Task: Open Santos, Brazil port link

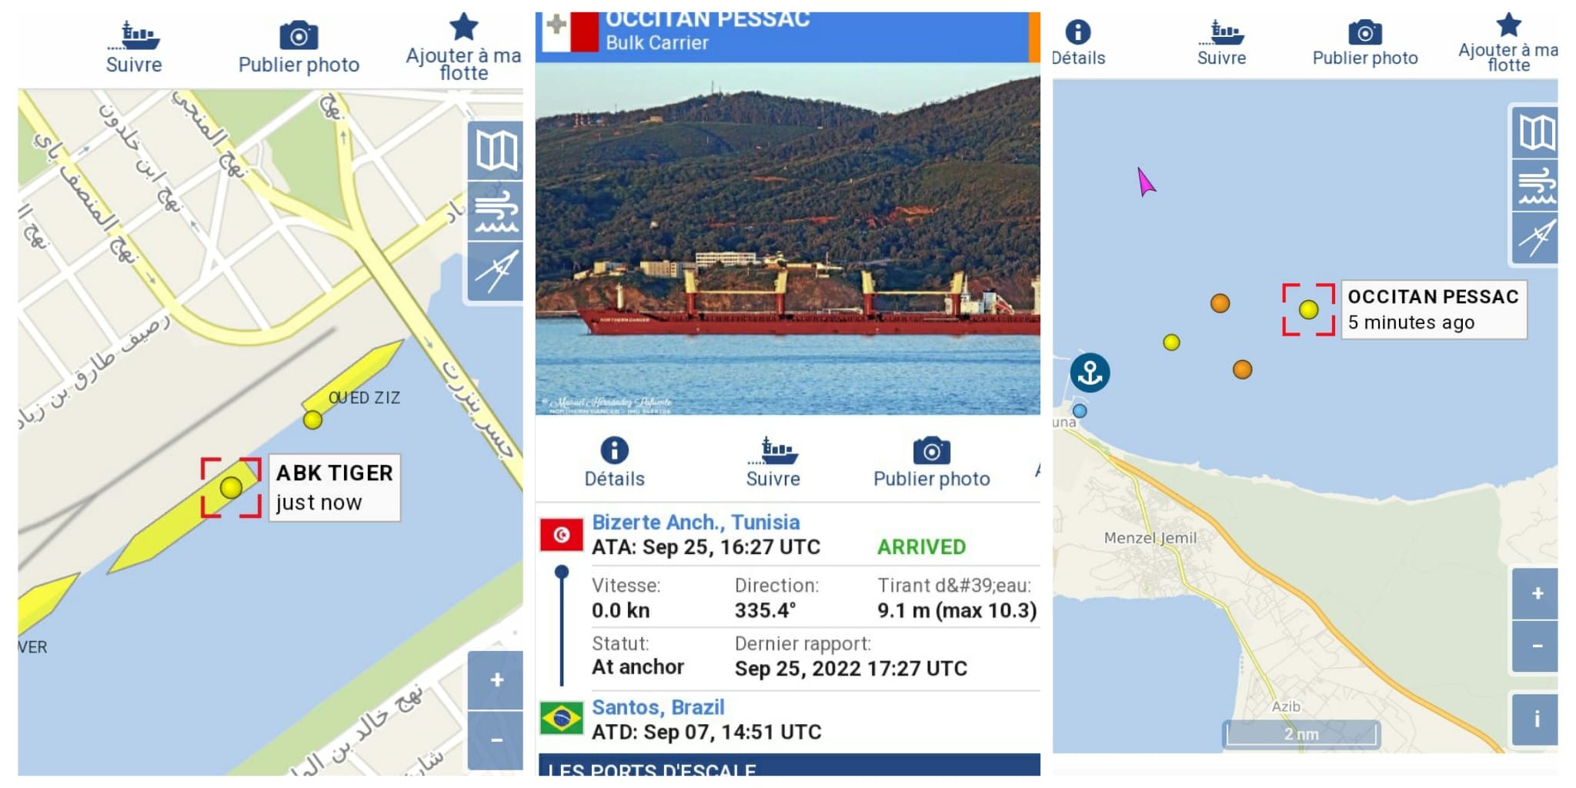Action: tap(658, 706)
